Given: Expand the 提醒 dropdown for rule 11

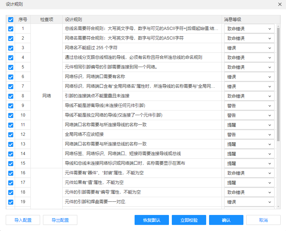Looking at the screenshot, I should coord(249,125).
